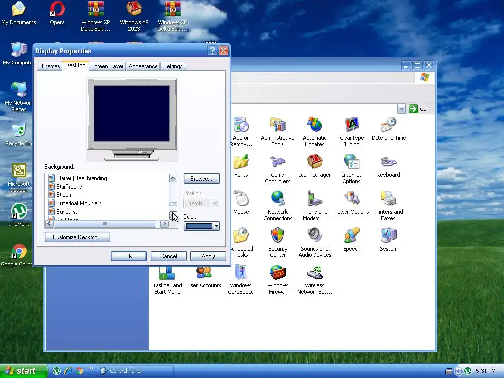This screenshot has width=504, height=378.
Task: Click the dialog help question button
Action: (212, 51)
